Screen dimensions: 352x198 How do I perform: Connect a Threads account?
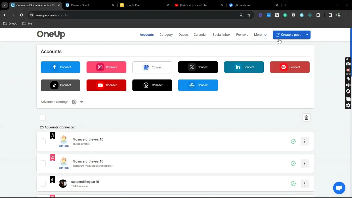(x=152, y=85)
